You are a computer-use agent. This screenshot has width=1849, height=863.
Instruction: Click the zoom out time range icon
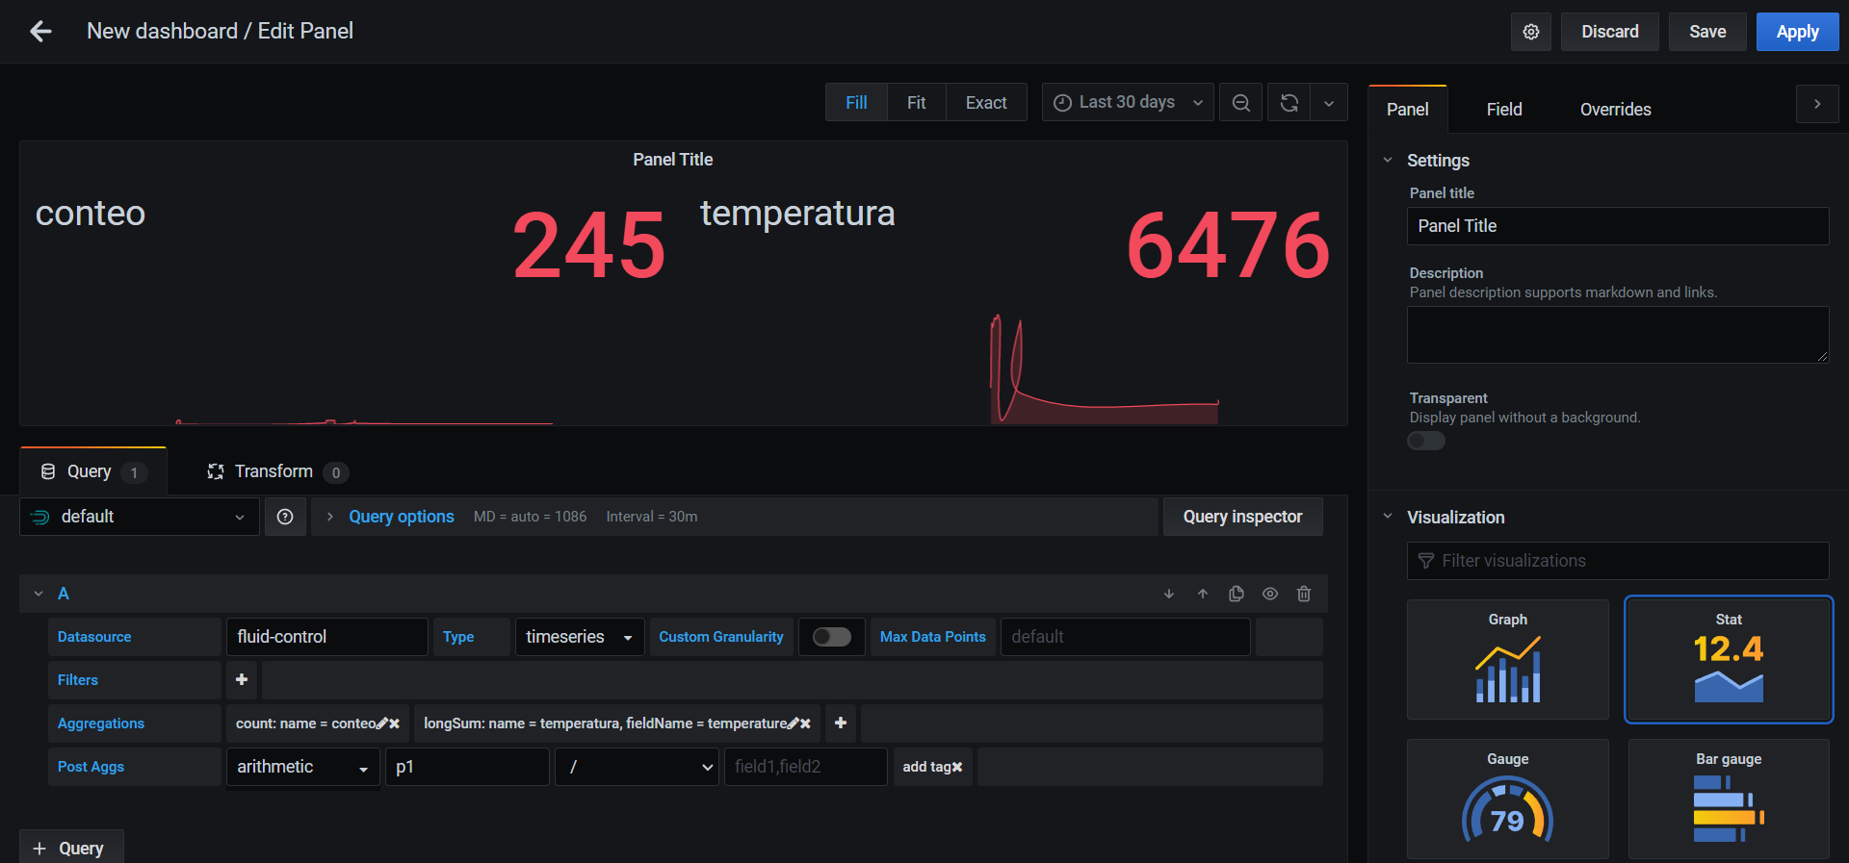click(x=1241, y=103)
